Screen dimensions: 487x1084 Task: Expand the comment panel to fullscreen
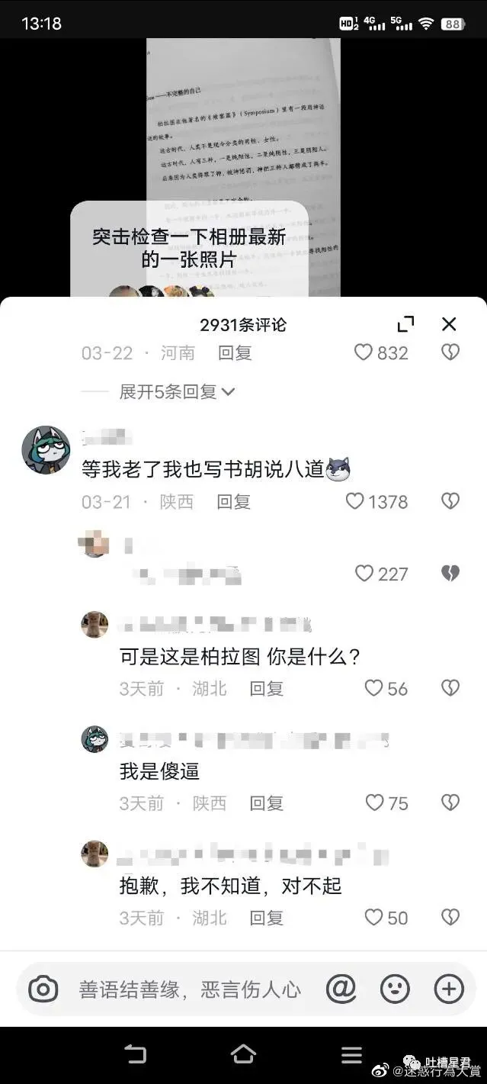coord(406,324)
